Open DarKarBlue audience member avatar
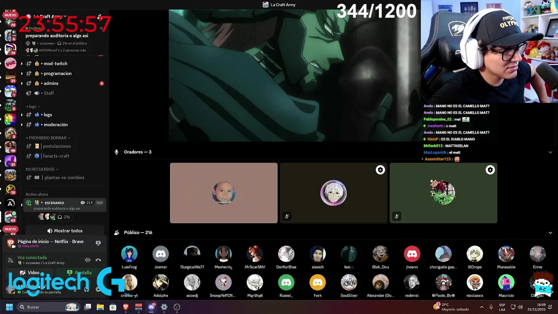This screenshot has height=314, width=558. pyautogui.click(x=286, y=254)
